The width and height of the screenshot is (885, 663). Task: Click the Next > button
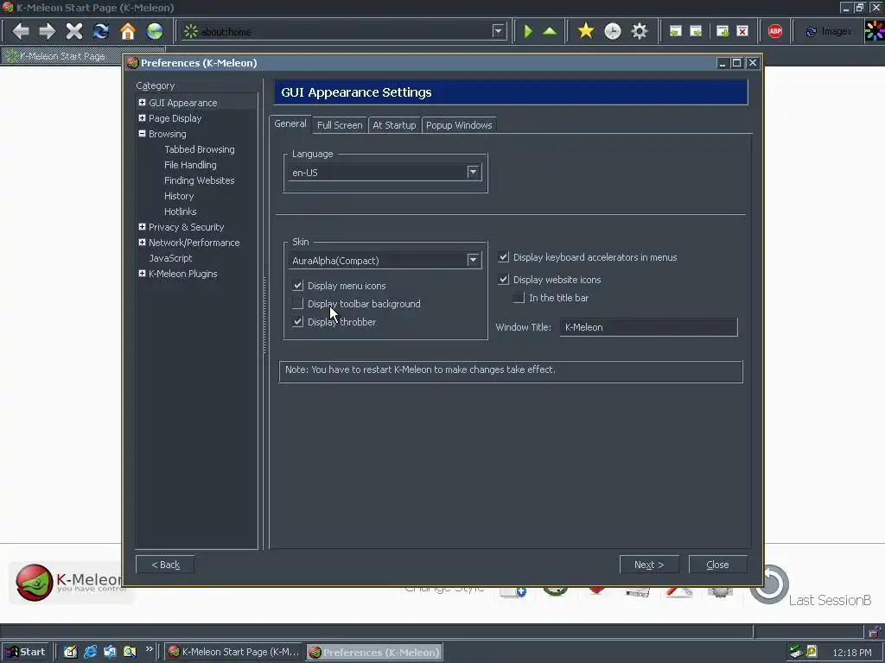tap(649, 565)
